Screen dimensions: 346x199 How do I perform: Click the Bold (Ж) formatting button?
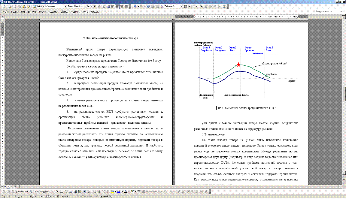95,6
